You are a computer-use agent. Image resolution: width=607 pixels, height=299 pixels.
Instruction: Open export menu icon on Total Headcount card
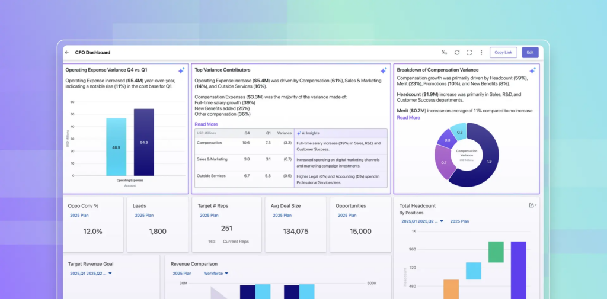point(532,205)
